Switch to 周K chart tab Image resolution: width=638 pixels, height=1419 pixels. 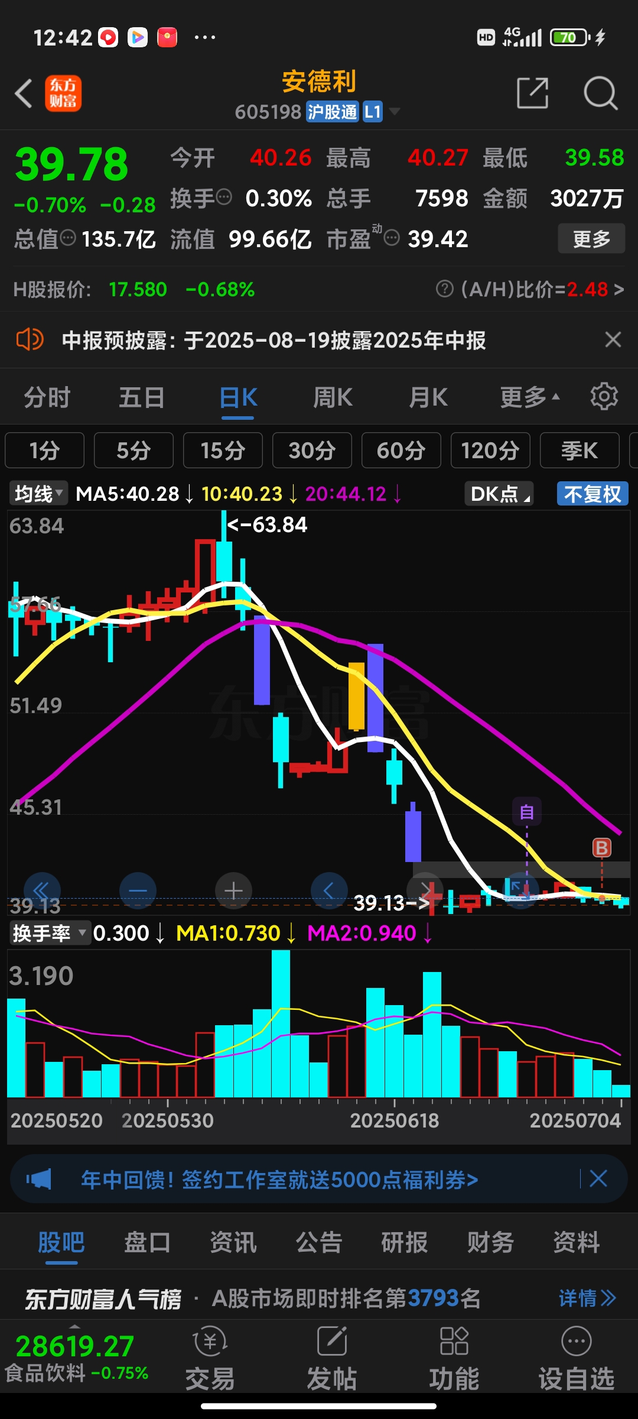tap(333, 397)
